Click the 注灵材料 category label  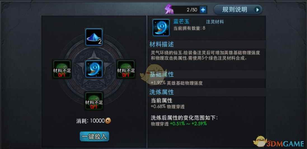(x=215, y=22)
